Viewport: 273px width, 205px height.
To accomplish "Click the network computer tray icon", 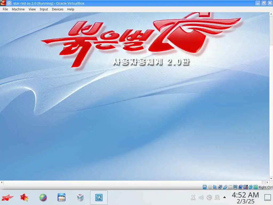I will coord(217,198).
